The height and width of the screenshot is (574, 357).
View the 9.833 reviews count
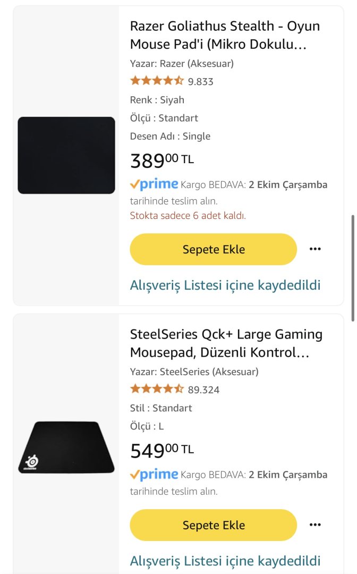(201, 81)
